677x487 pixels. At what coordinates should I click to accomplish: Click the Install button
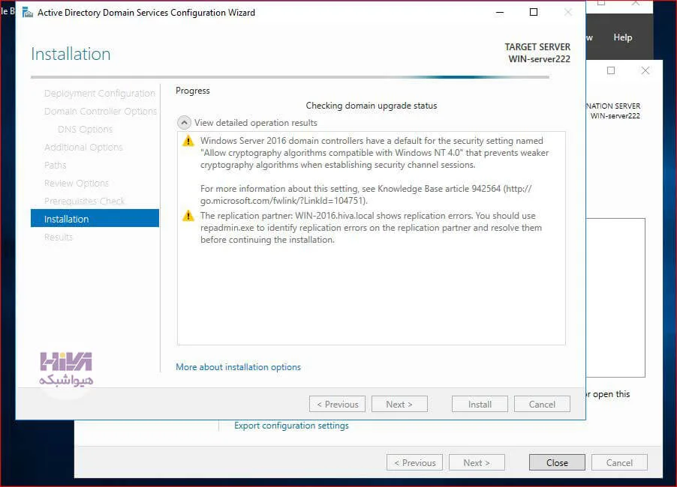pyautogui.click(x=480, y=405)
